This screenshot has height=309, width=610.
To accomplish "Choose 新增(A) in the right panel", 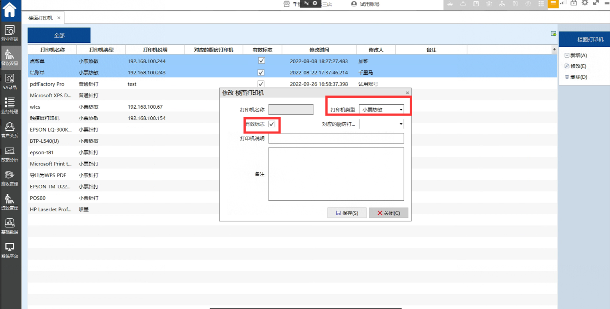I will (576, 56).
